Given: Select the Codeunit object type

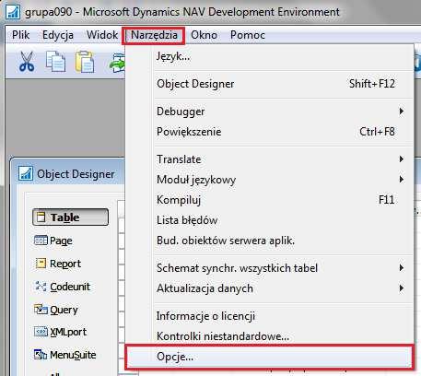Looking at the screenshot, I should pyautogui.click(x=63, y=287).
